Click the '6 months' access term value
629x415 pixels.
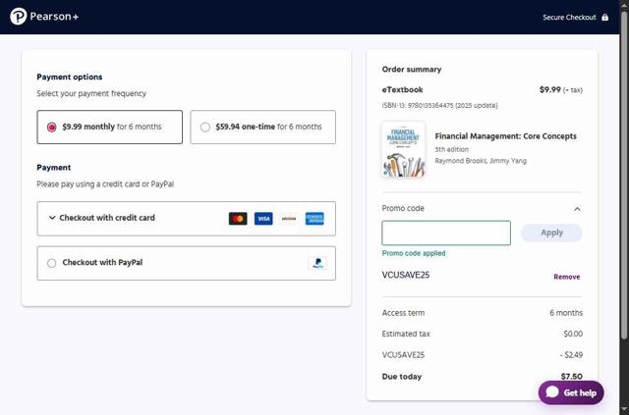(566, 313)
